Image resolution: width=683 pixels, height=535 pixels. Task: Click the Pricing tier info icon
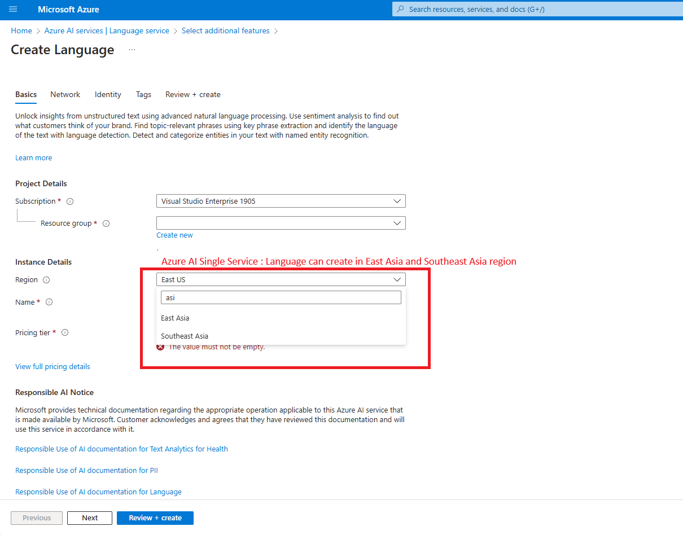point(65,333)
